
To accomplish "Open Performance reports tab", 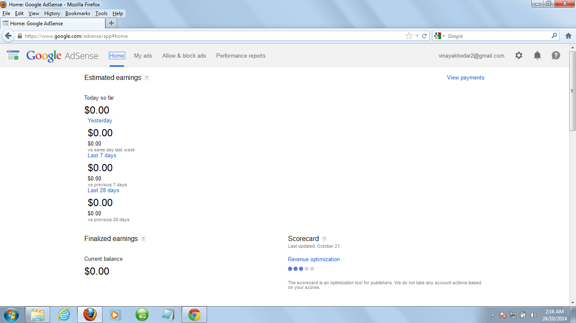I will click(241, 56).
